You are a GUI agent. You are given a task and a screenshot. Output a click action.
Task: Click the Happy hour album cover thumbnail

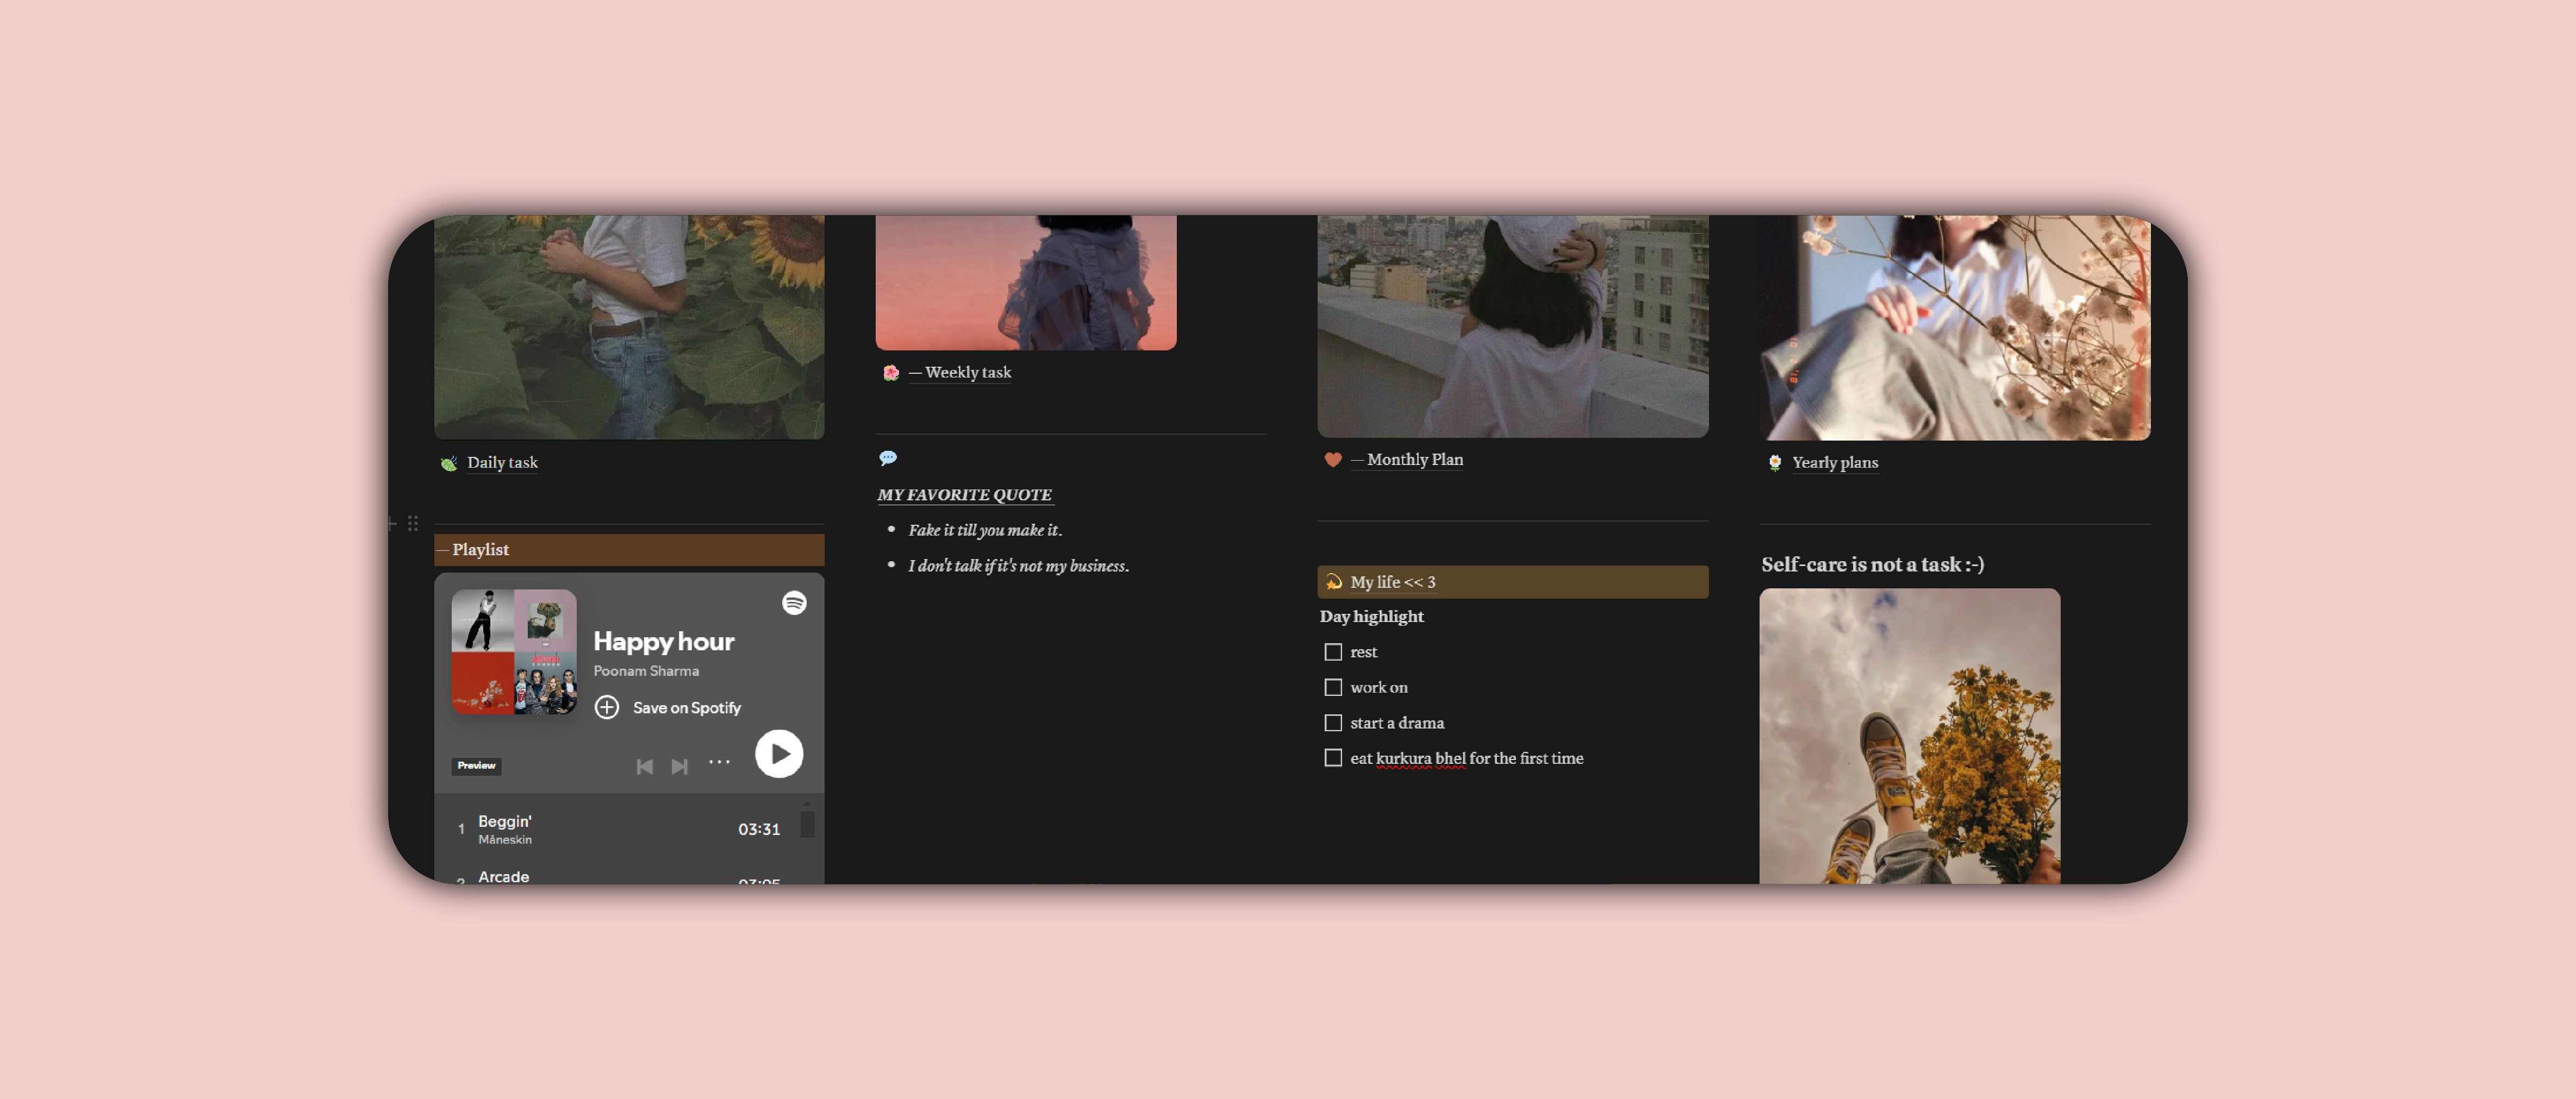click(x=514, y=651)
